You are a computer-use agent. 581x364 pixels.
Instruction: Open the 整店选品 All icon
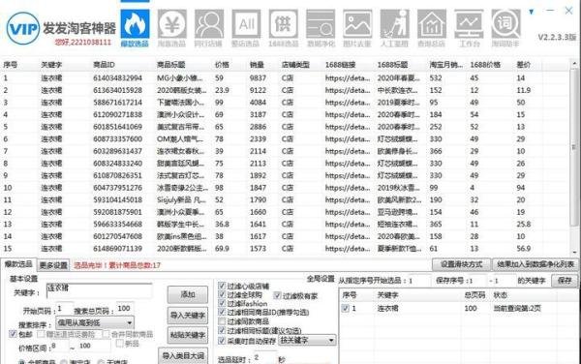click(246, 28)
